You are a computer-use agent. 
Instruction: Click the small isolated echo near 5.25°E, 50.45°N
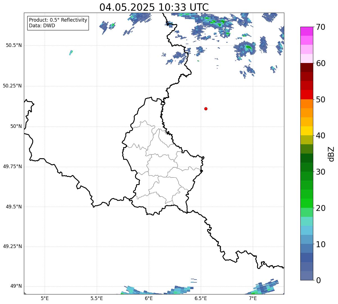click(71, 53)
